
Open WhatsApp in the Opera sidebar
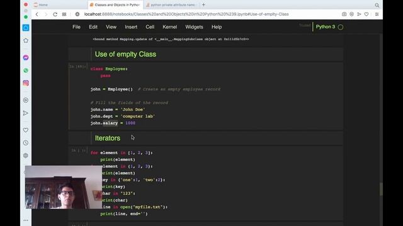(x=26, y=70)
